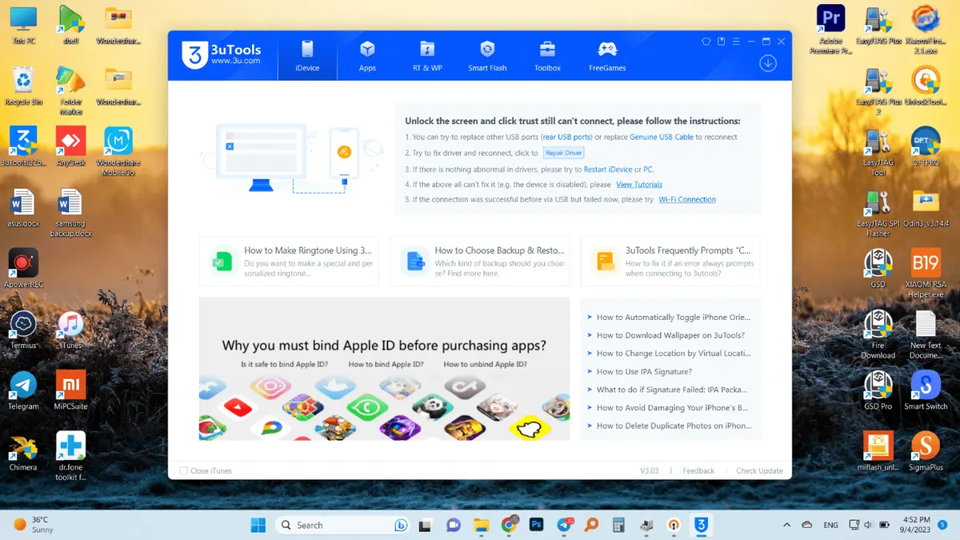Select the AnyDesk desktop shortcut
Viewport: 960px width, 540px height.
pos(70,147)
